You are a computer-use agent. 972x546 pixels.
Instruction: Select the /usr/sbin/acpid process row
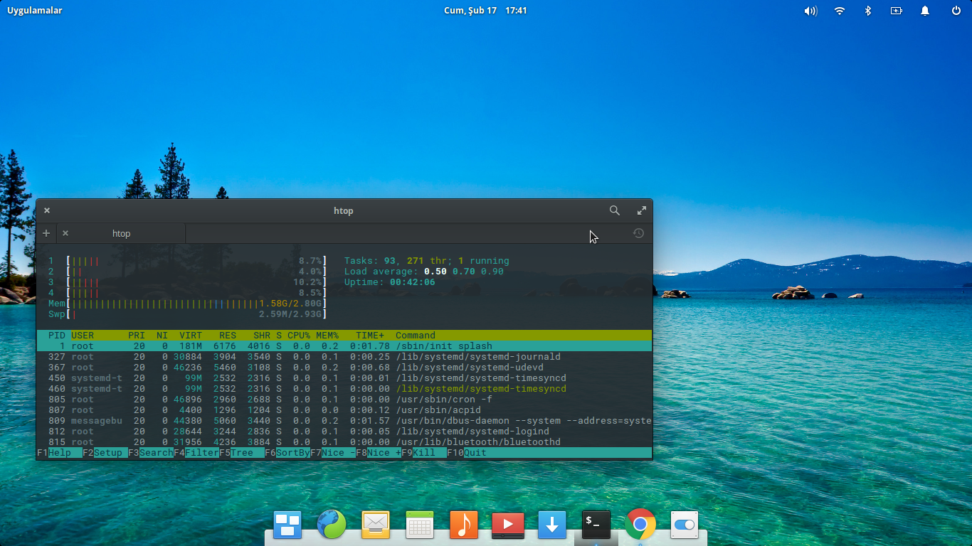coord(344,410)
